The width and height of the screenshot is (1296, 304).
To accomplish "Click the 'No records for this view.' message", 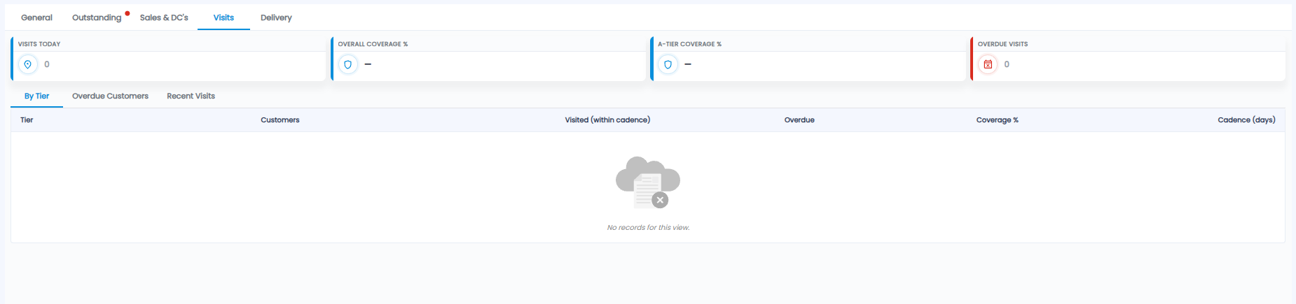I will 648,228.
